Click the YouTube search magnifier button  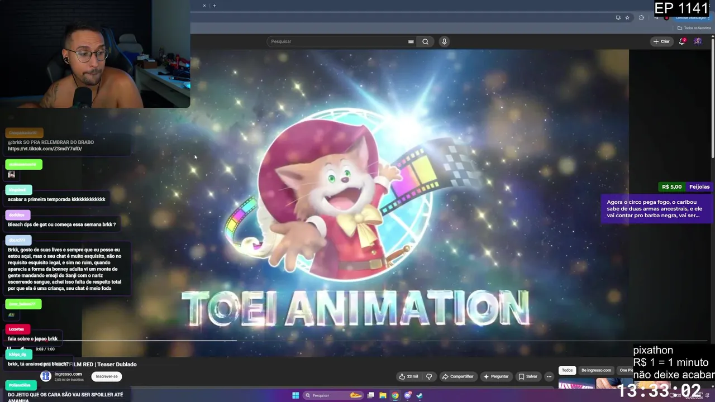425,41
